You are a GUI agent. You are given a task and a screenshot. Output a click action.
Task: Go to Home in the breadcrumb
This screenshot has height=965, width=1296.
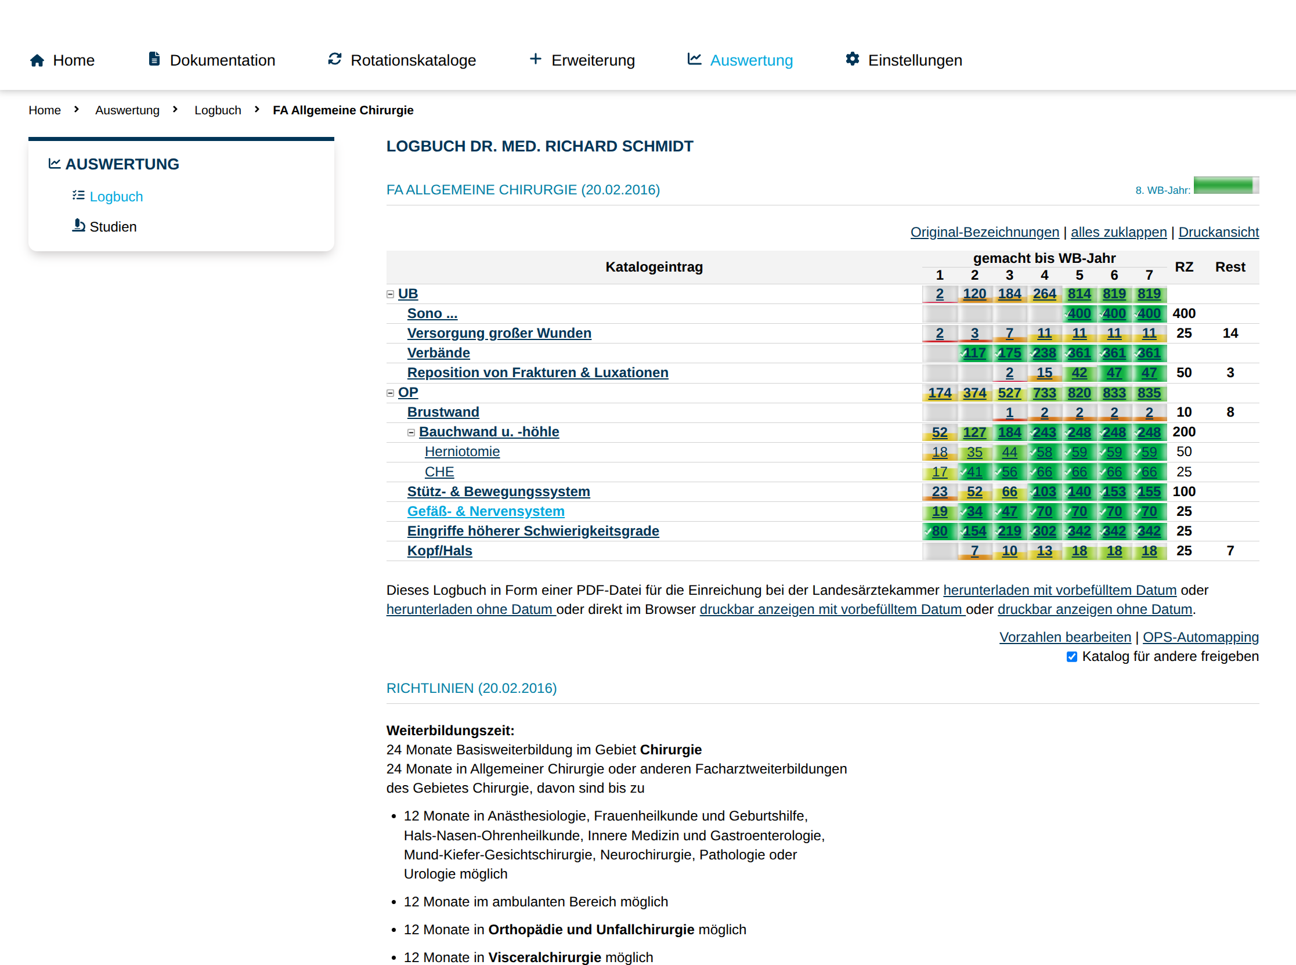45,110
